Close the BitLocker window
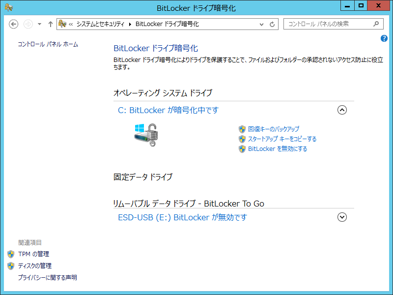 (x=378, y=5)
